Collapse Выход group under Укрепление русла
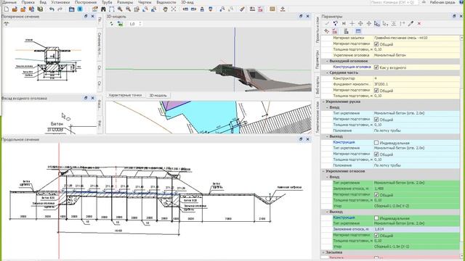Viewport: 465px width, 261px height. pos(328,136)
